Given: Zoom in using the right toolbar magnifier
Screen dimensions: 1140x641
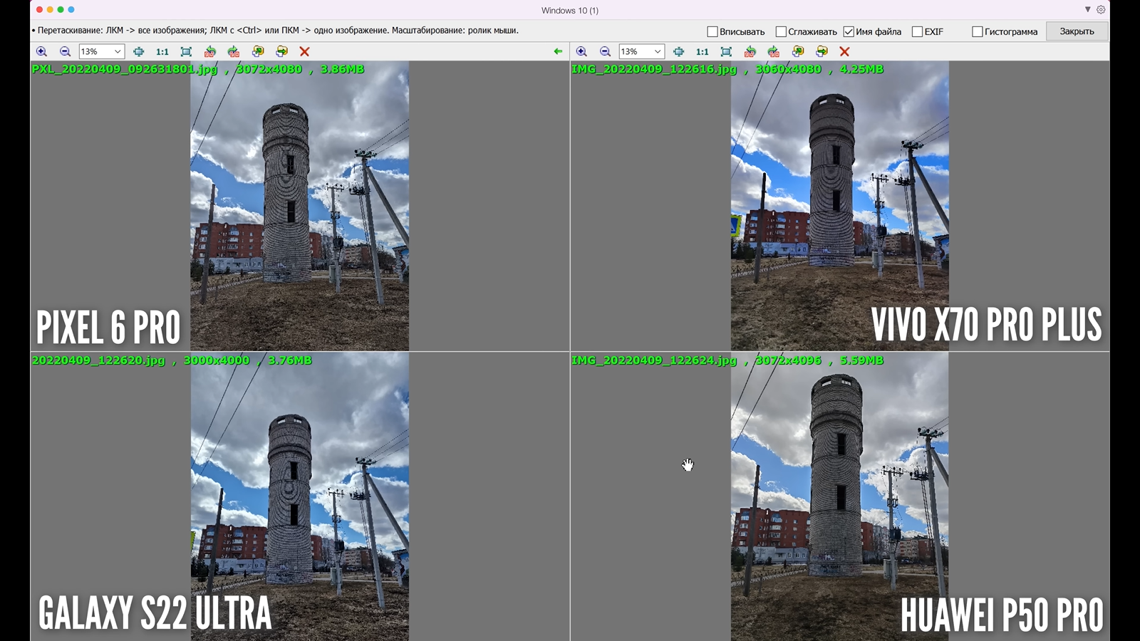Looking at the screenshot, I should 581,51.
